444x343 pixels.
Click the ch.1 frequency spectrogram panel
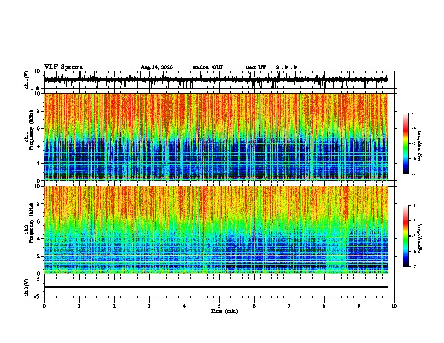(x=216, y=137)
